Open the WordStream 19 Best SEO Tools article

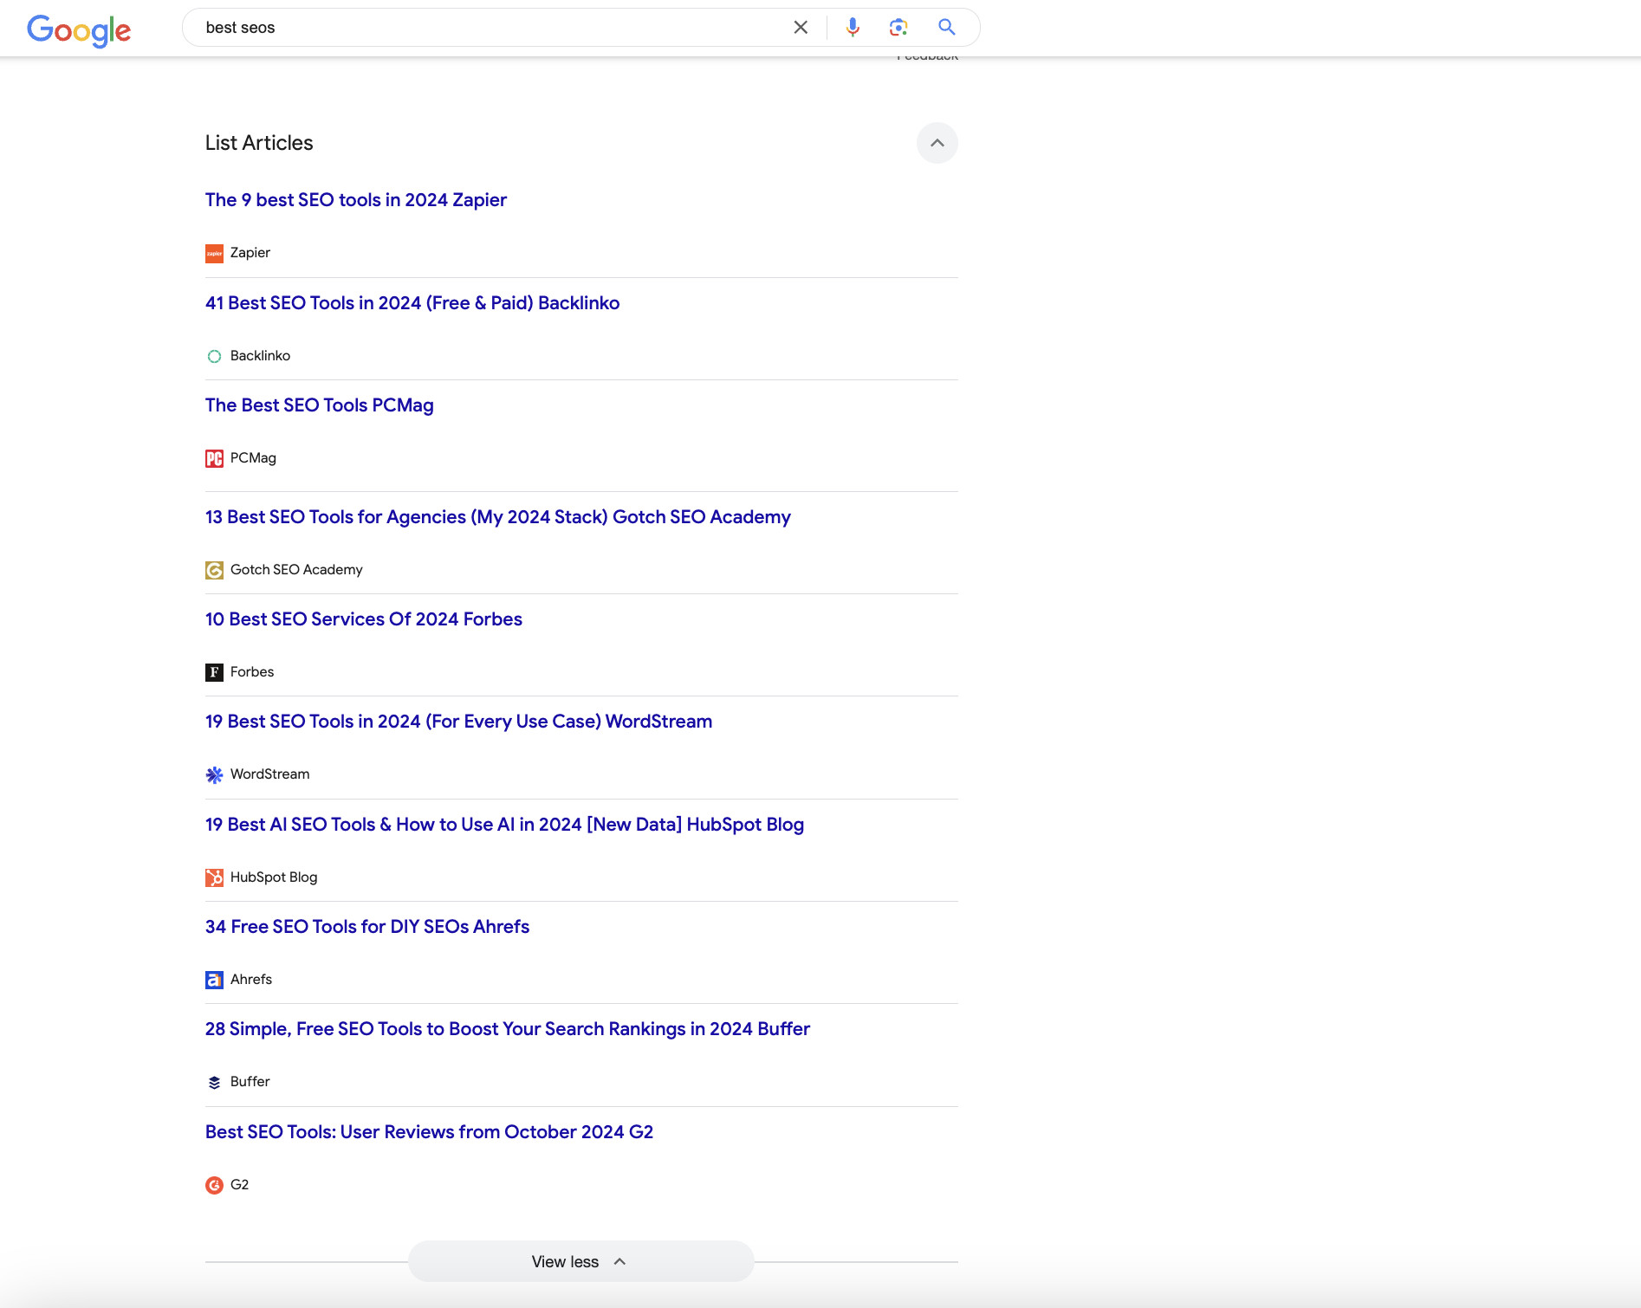pos(457,721)
